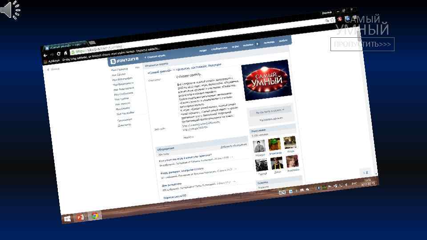The width and height of the screenshot is (427, 240).
Task: Select the «Самый умный» browser tab
Action: pyautogui.click(x=65, y=45)
